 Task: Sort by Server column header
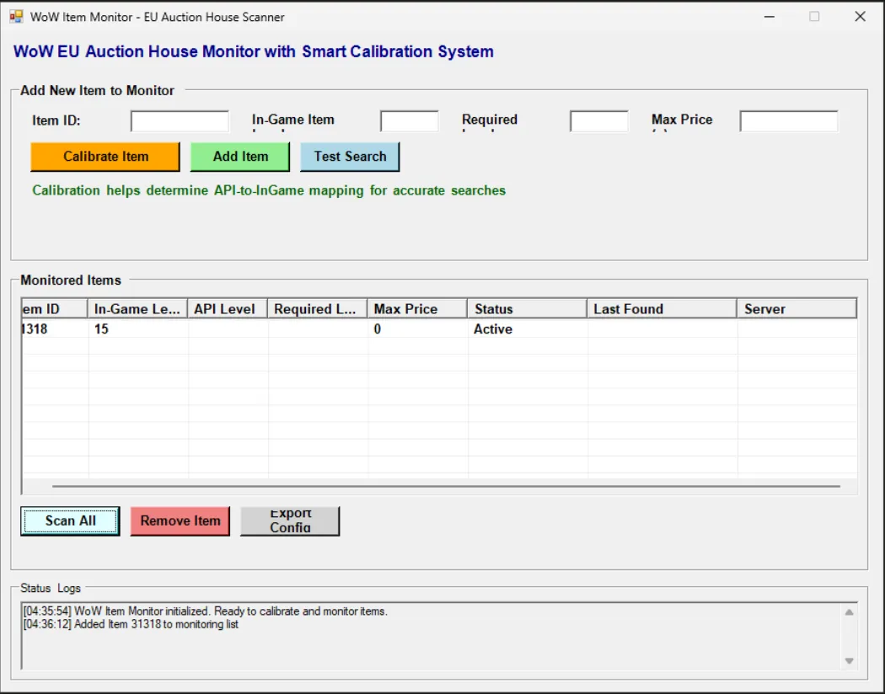pyautogui.click(x=797, y=309)
